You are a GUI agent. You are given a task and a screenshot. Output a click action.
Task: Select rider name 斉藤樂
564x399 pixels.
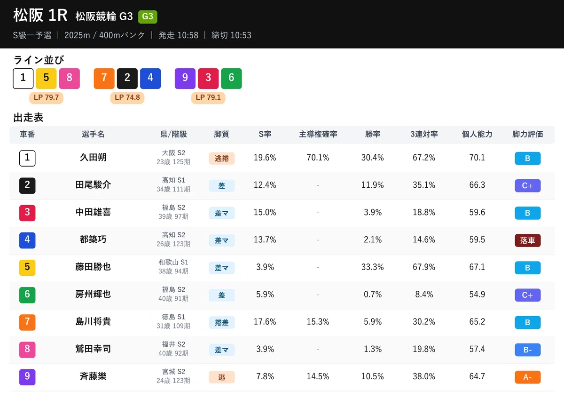(93, 376)
